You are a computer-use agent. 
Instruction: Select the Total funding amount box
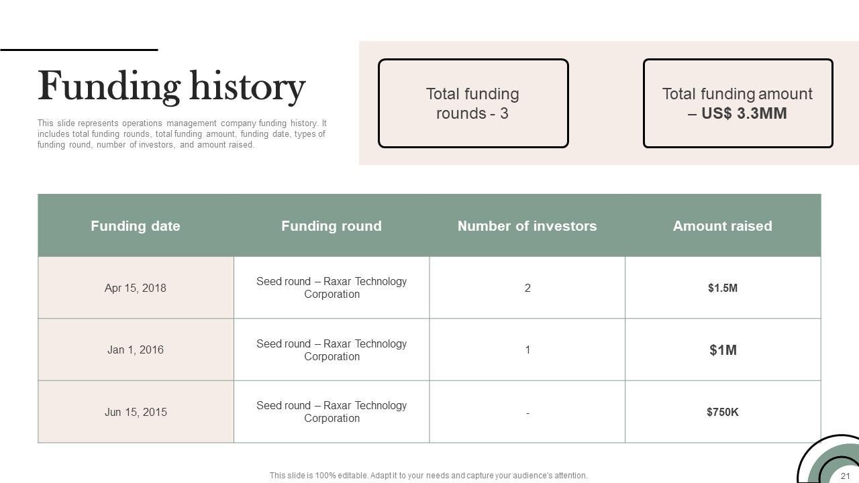click(738, 103)
